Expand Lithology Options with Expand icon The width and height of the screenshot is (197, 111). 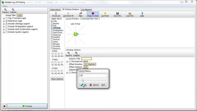click(69, 53)
